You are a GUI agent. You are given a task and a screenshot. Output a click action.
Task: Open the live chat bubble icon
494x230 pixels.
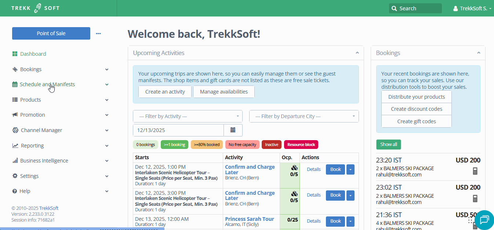click(484, 220)
